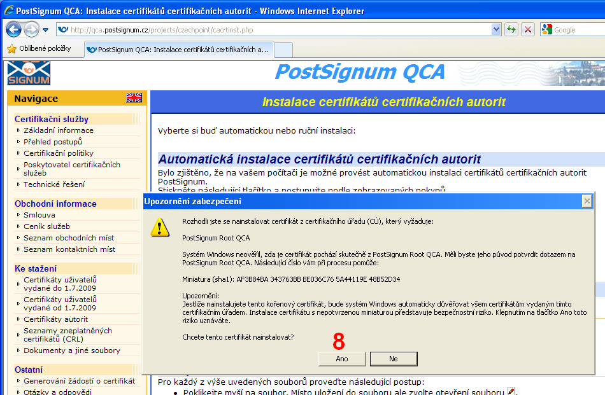Click the PostSignum Root QCA name in dialog
The height and width of the screenshot is (395, 605).
coord(216,238)
